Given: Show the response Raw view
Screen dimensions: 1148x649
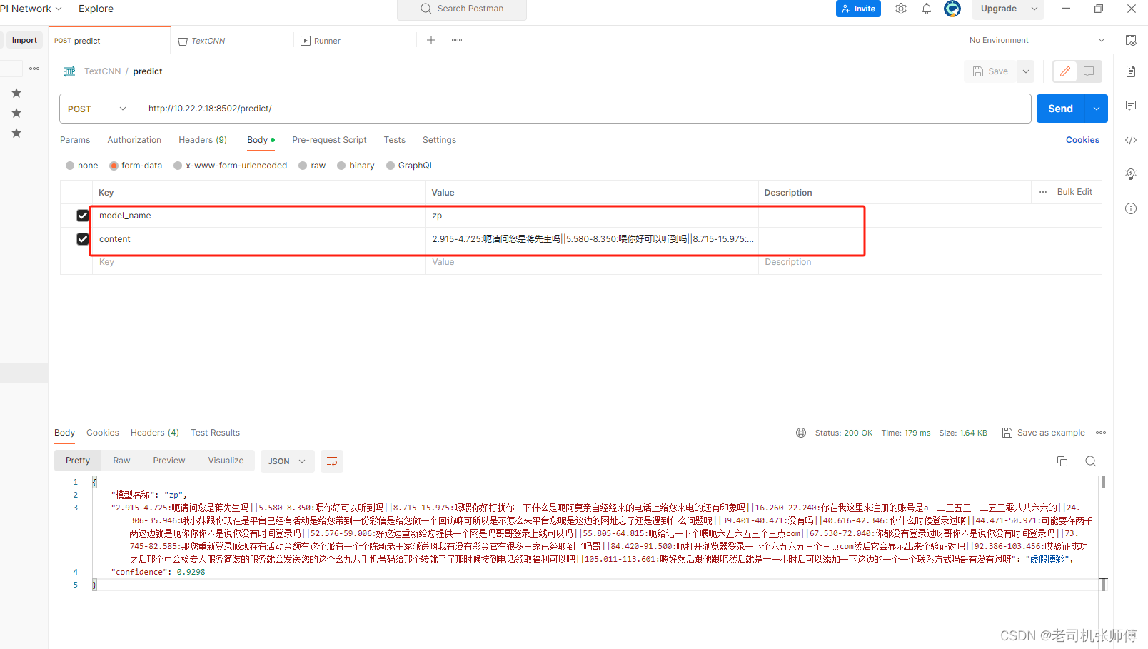Looking at the screenshot, I should 121,461.
